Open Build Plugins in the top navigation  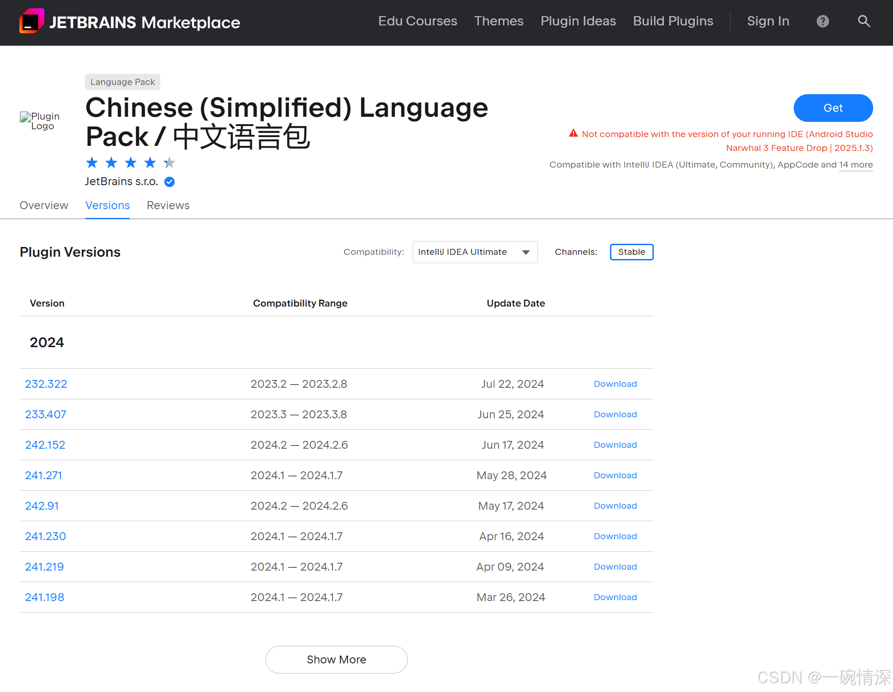pos(673,21)
